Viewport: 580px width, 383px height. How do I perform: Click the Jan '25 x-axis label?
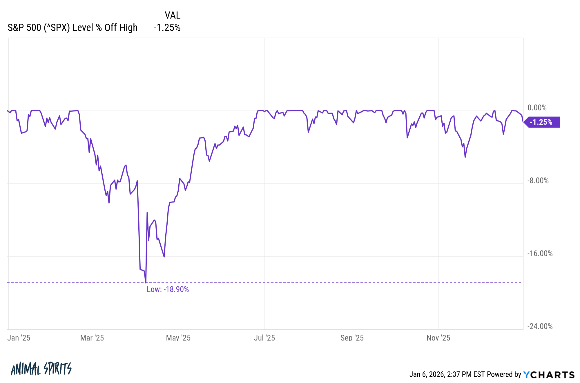click(19, 338)
